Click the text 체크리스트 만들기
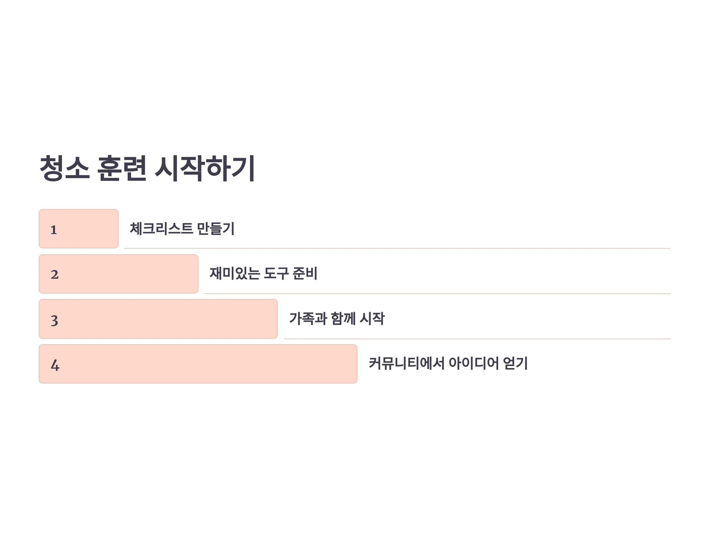 pyautogui.click(x=182, y=228)
